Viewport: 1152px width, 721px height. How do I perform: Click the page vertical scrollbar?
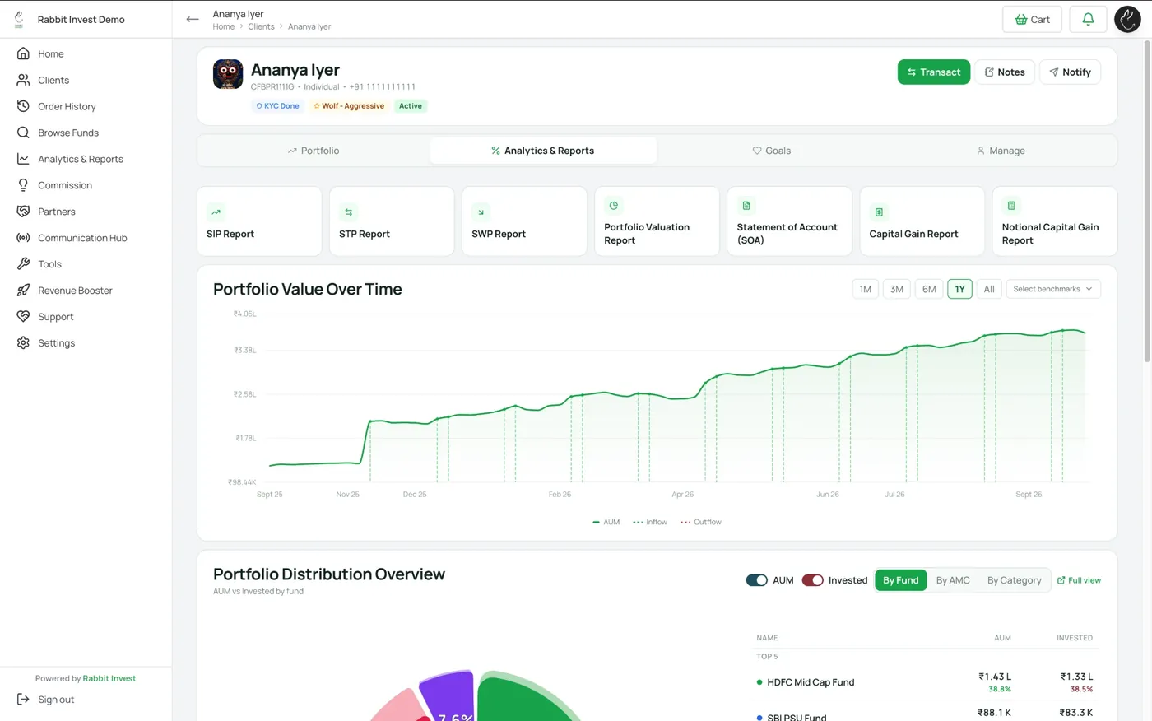pos(1147,202)
